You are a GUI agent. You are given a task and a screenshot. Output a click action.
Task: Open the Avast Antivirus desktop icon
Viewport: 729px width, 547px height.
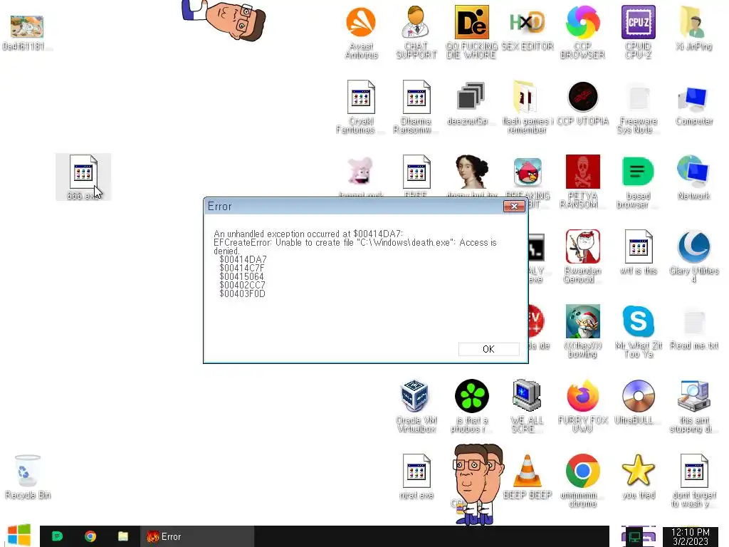point(361,33)
